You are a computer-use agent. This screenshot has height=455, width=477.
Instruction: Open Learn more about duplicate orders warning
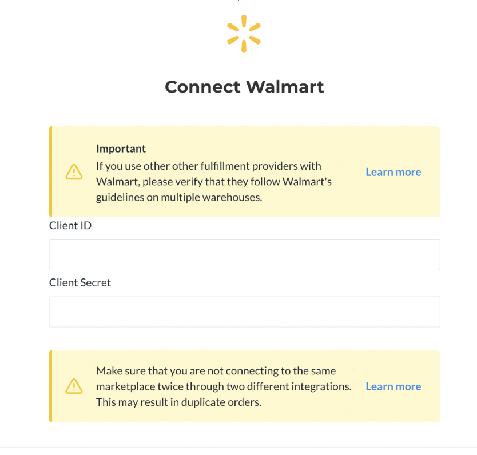coord(393,386)
